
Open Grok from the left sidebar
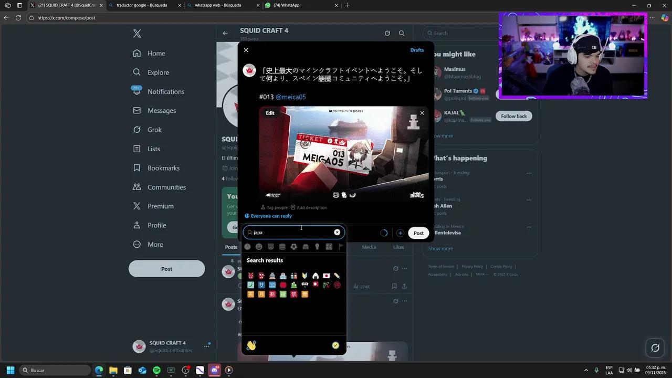coord(154,130)
